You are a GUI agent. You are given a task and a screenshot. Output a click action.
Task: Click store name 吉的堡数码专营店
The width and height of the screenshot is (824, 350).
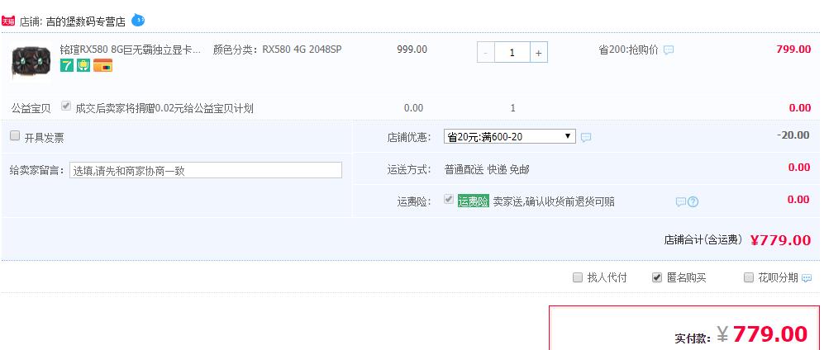[86, 22]
